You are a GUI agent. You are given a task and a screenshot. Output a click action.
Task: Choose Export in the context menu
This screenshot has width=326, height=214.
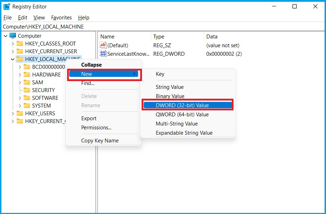(103, 118)
